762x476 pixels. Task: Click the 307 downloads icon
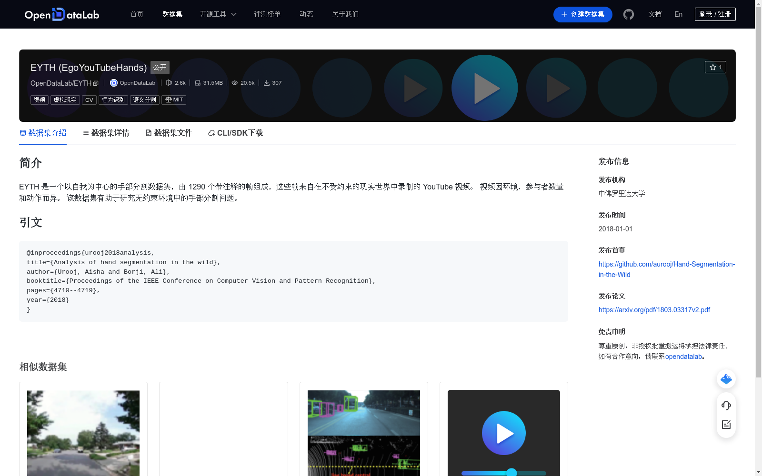click(x=267, y=83)
